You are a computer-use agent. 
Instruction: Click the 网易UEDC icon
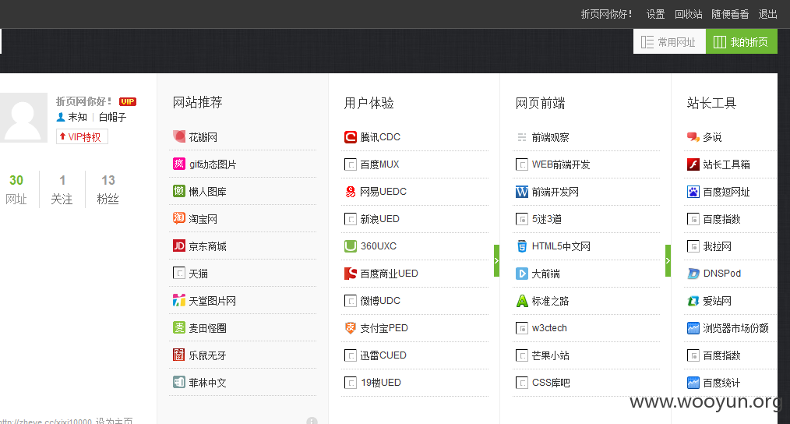(350, 192)
